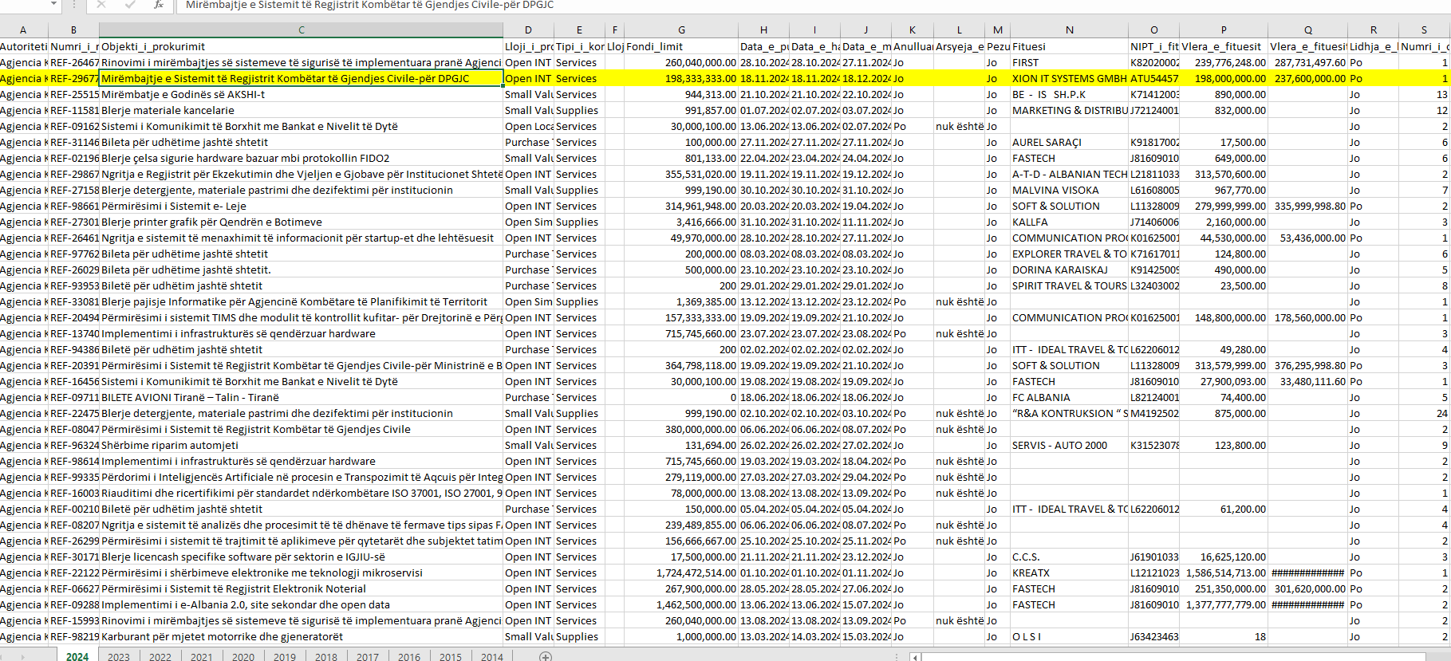
Task: Switch to the 2023 sheet tab
Action: pos(119,656)
